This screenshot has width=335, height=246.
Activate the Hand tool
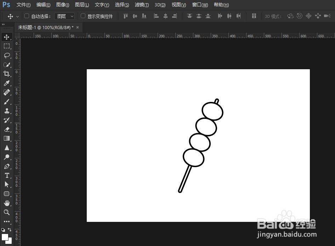[7, 203]
